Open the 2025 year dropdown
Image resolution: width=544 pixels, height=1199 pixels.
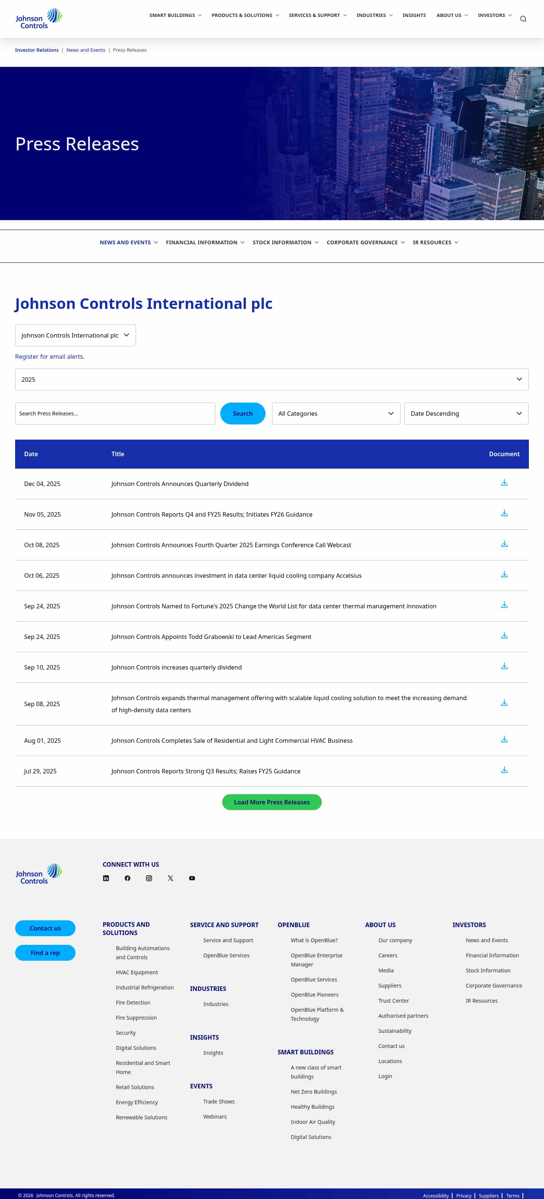tap(272, 380)
